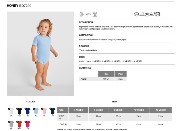Click the Box quantity header
This screenshot has width=186, height=131.
tap(106, 74)
